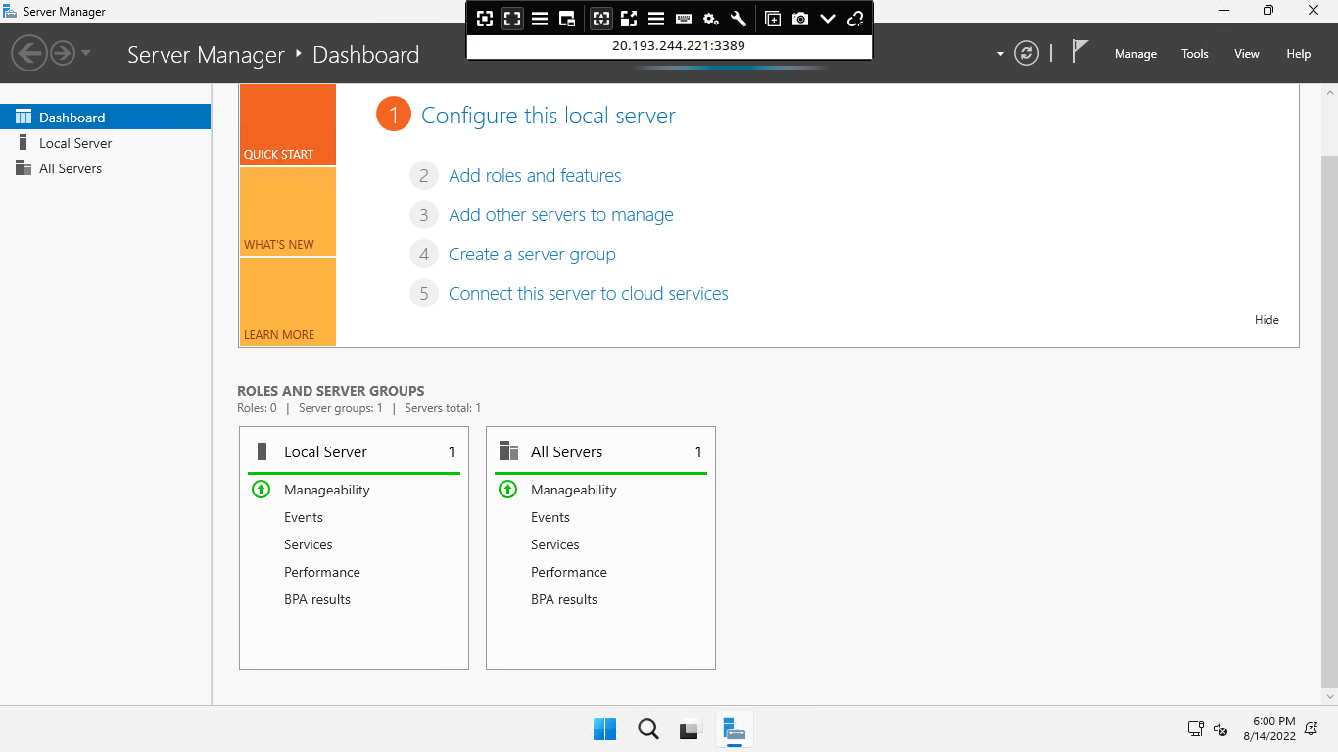Open Services in the Local Server tile

click(x=309, y=544)
